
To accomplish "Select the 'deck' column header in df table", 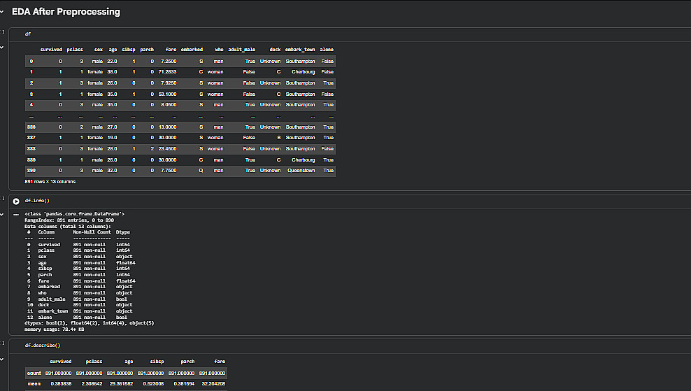I will (275, 50).
